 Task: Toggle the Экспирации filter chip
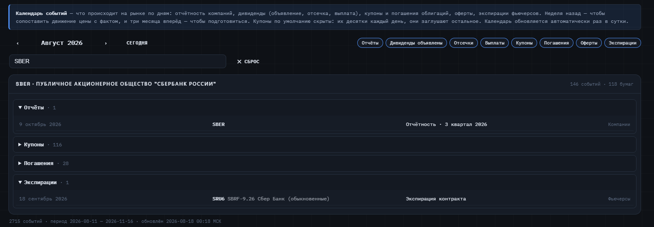pos(622,43)
